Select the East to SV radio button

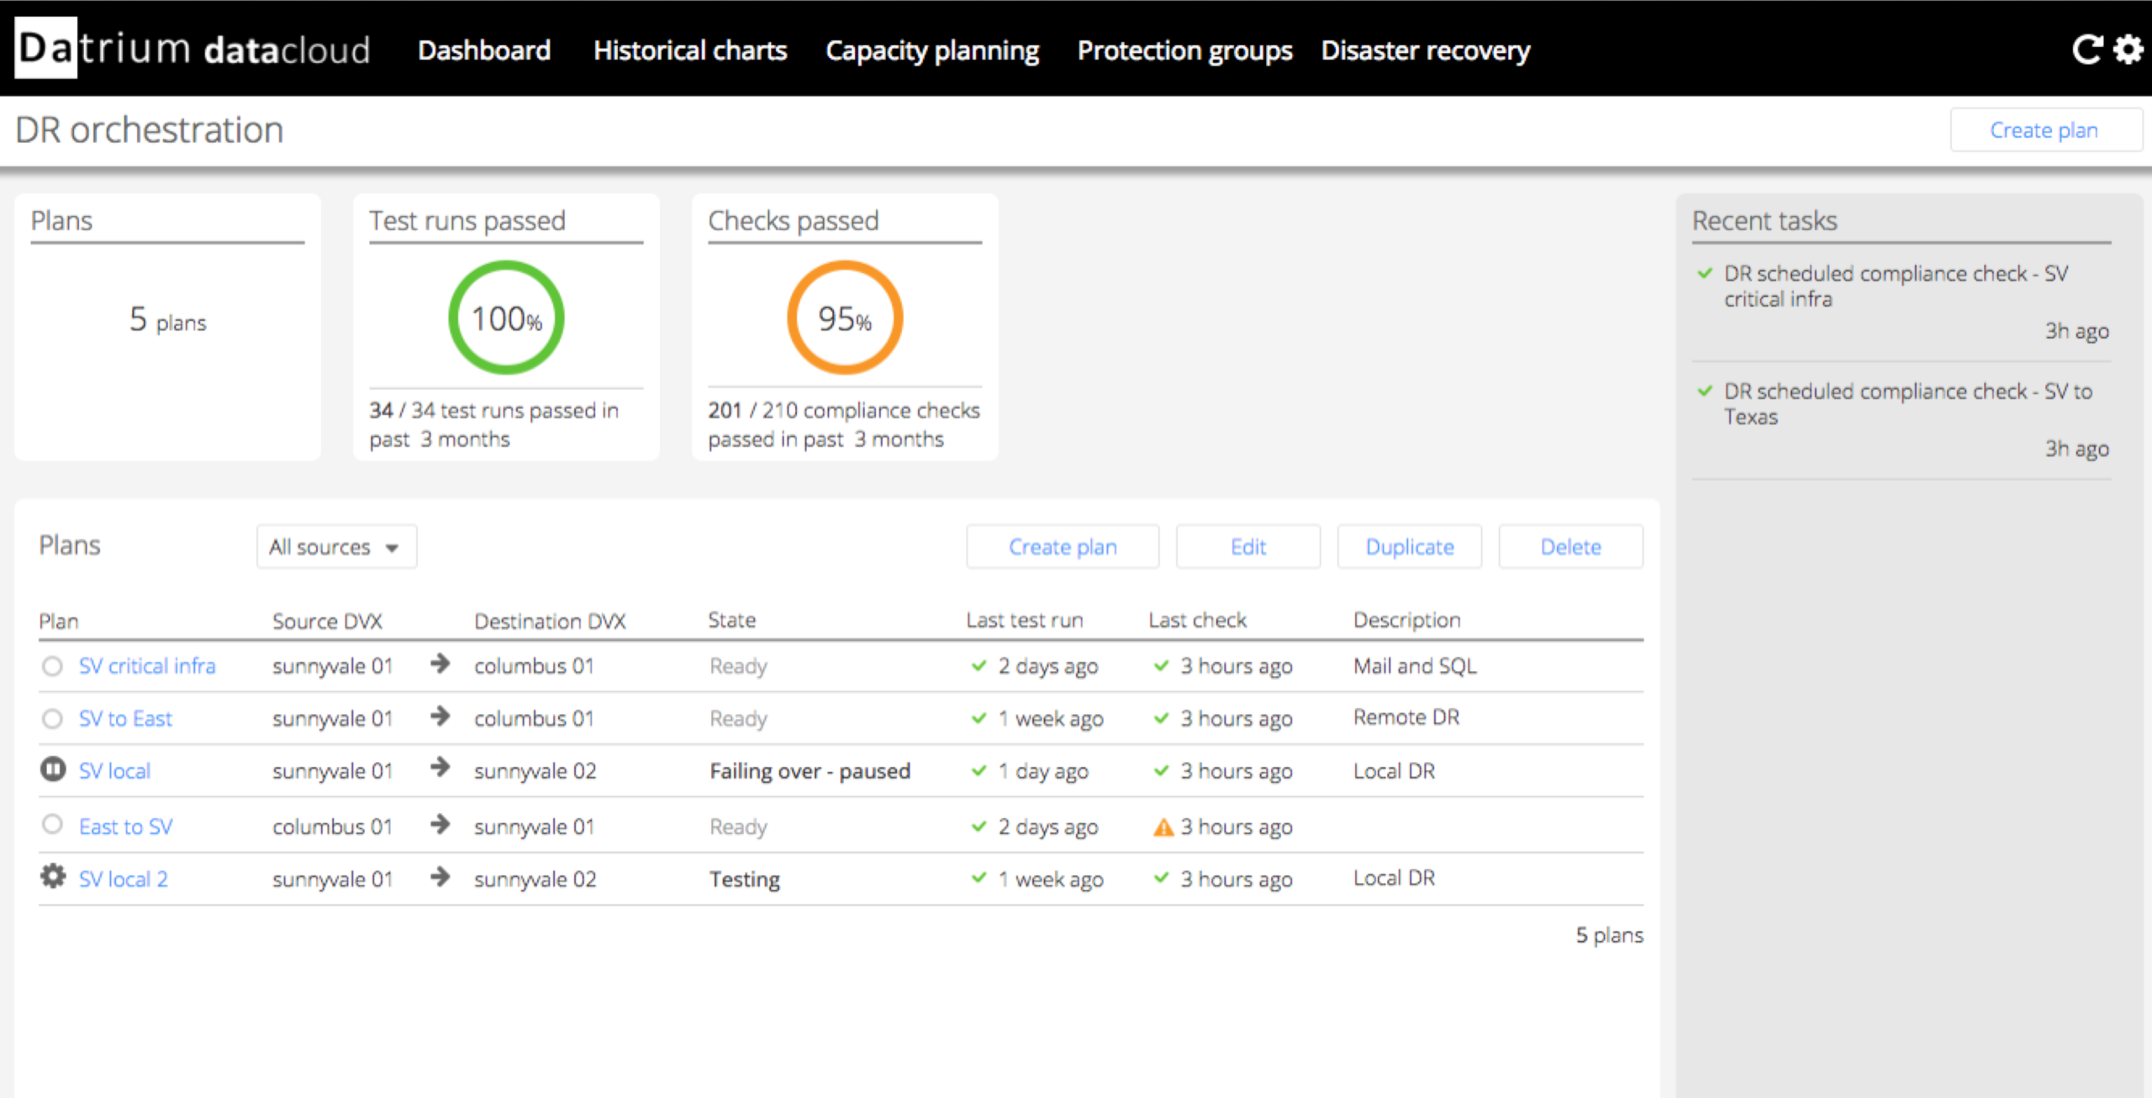(52, 824)
